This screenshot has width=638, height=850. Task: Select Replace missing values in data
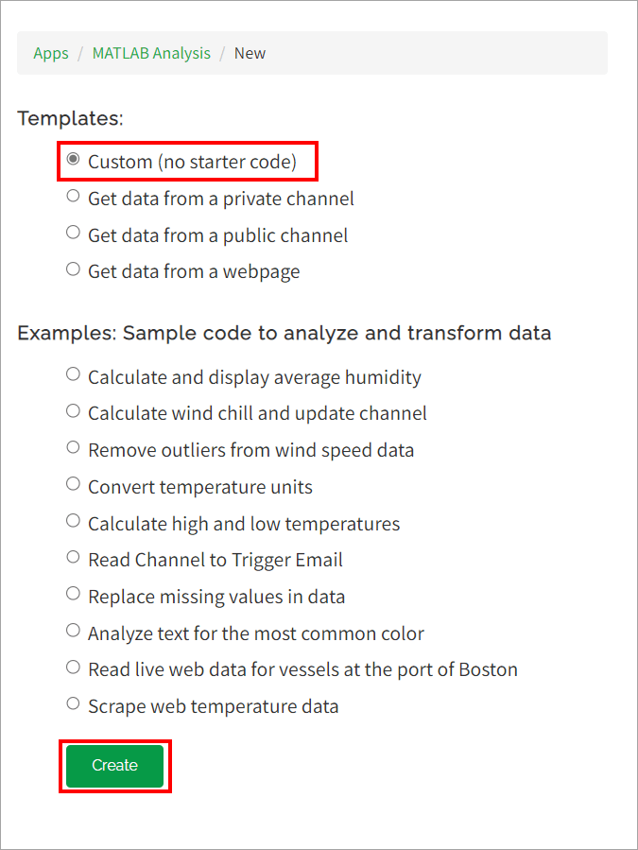point(74,595)
